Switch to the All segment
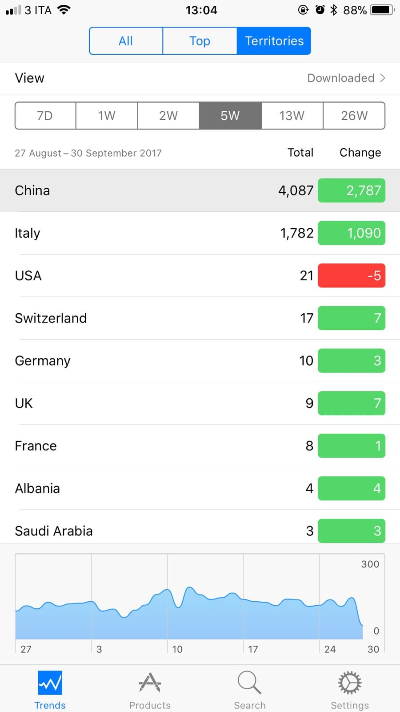 coord(126,41)
